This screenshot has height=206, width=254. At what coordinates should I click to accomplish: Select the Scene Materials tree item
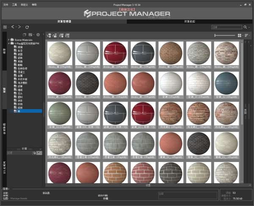[23, 40]
